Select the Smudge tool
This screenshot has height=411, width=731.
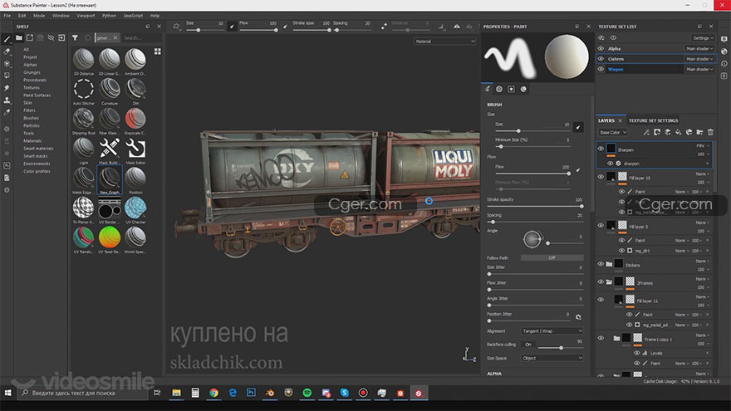7,88
